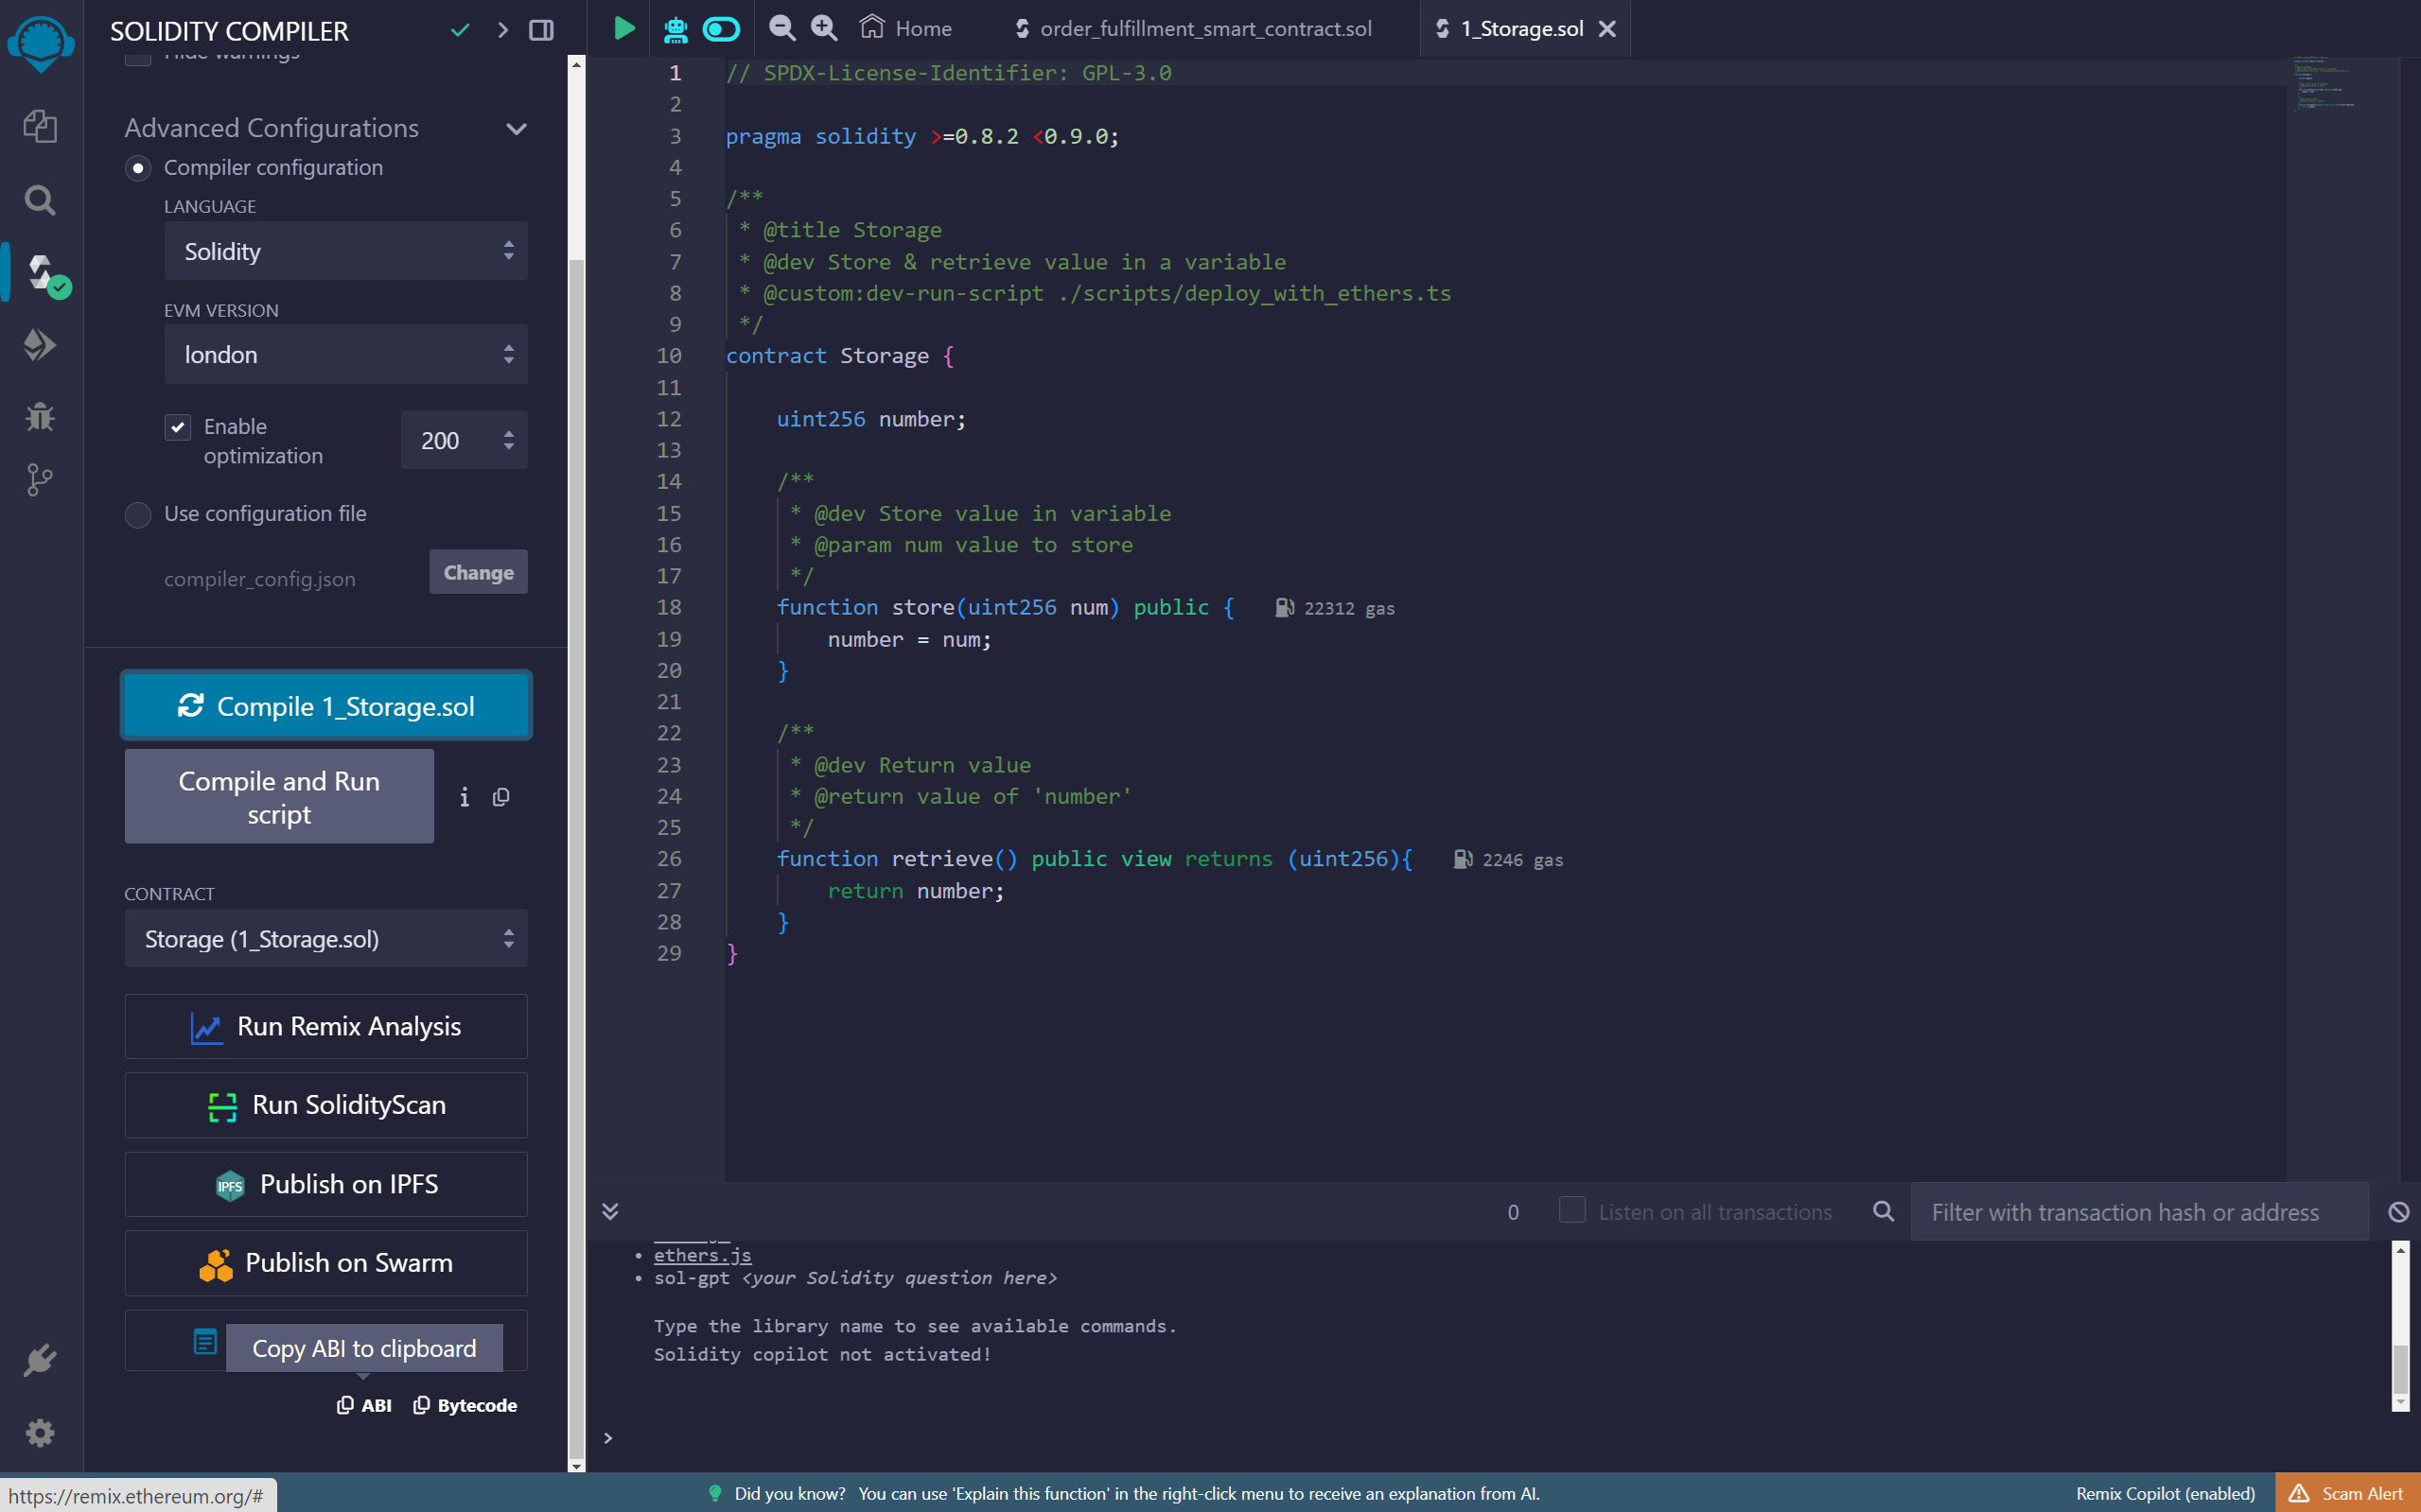Click the gas pump icon on store function
The image size is (2421, 1512).
click(x=1285, y=608)
